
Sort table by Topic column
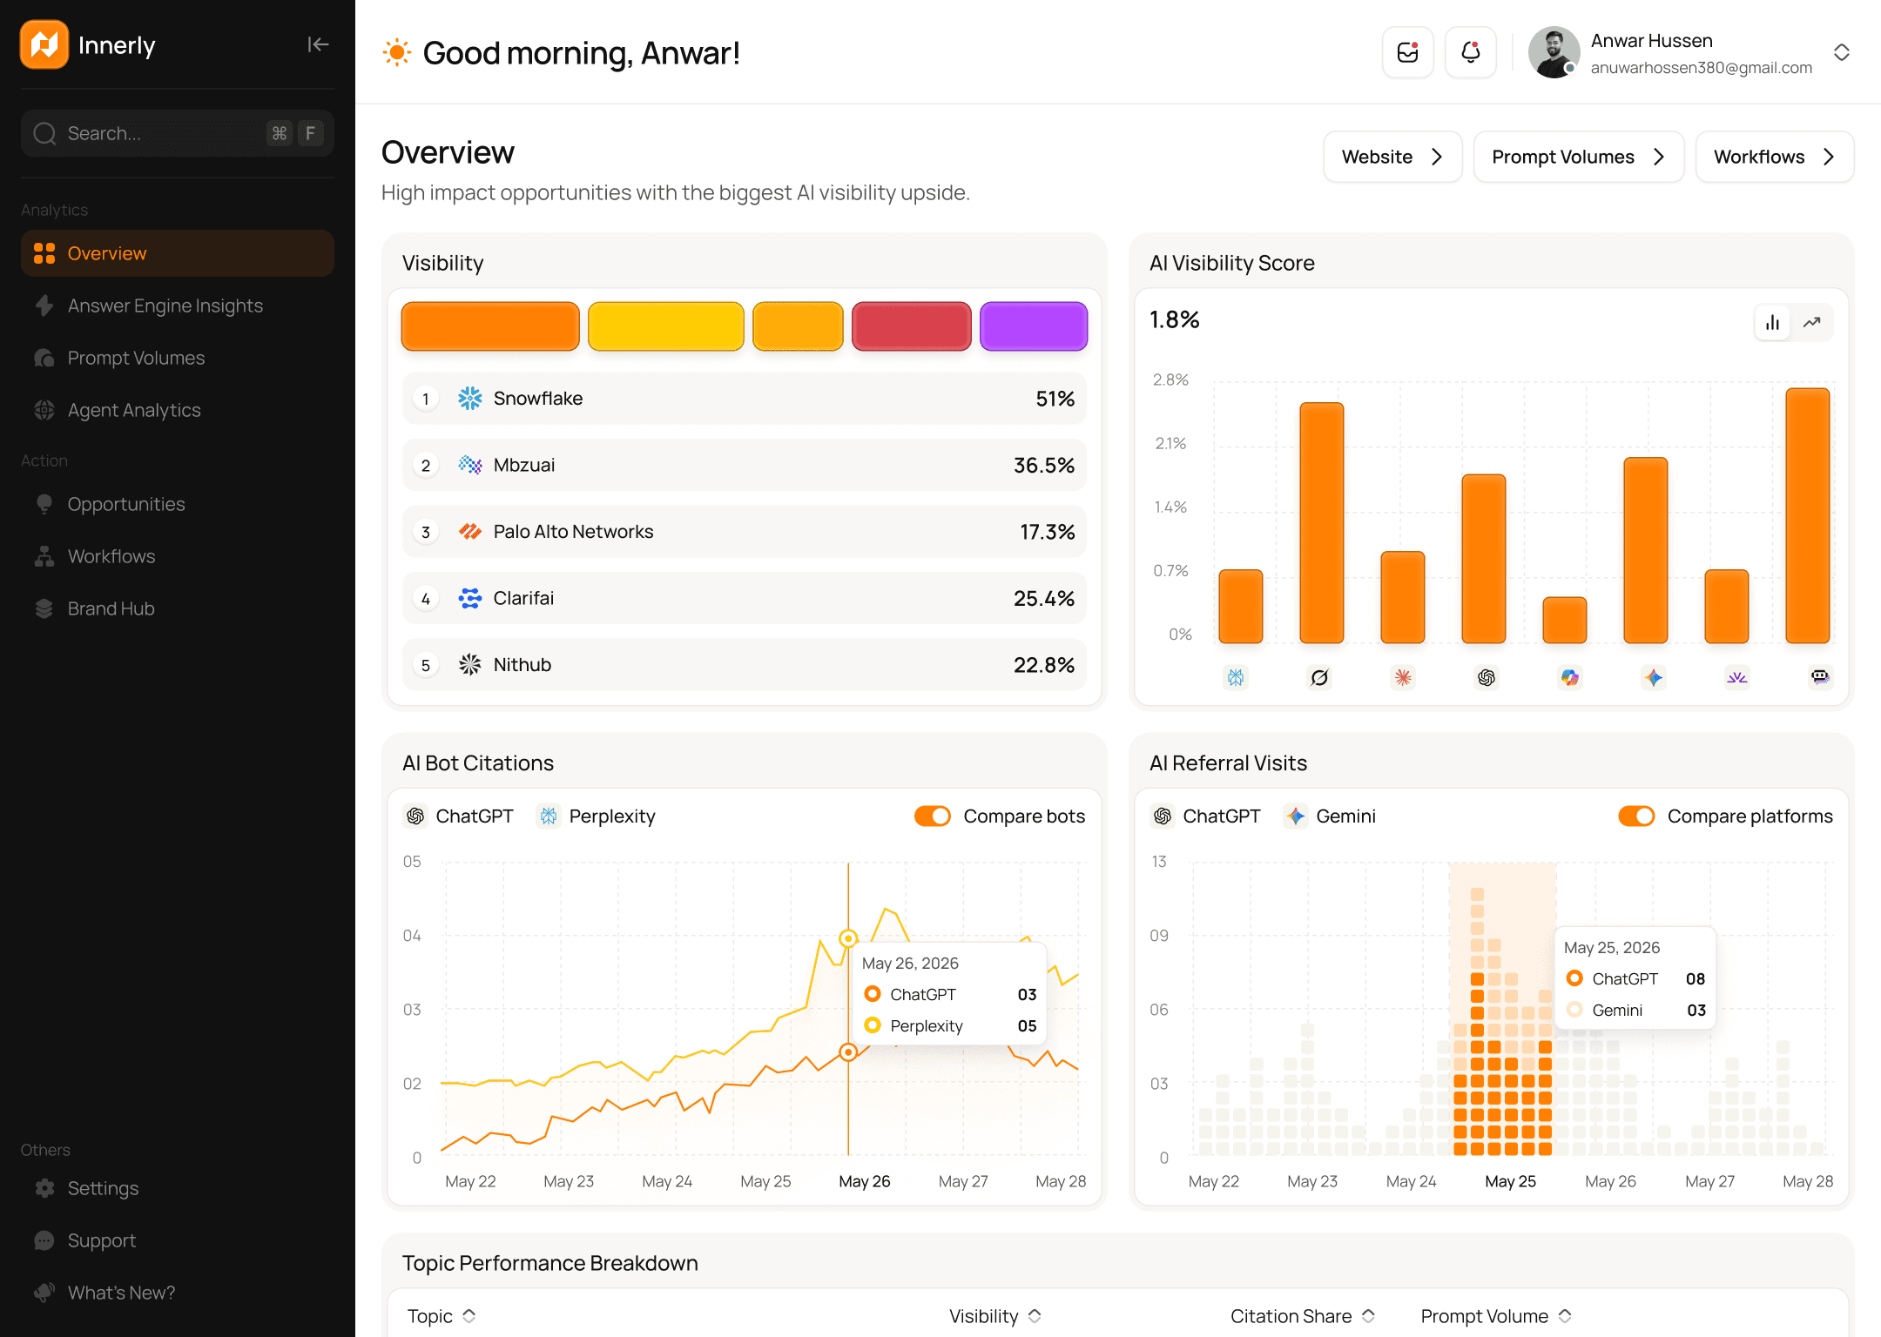pos(442,1316)
